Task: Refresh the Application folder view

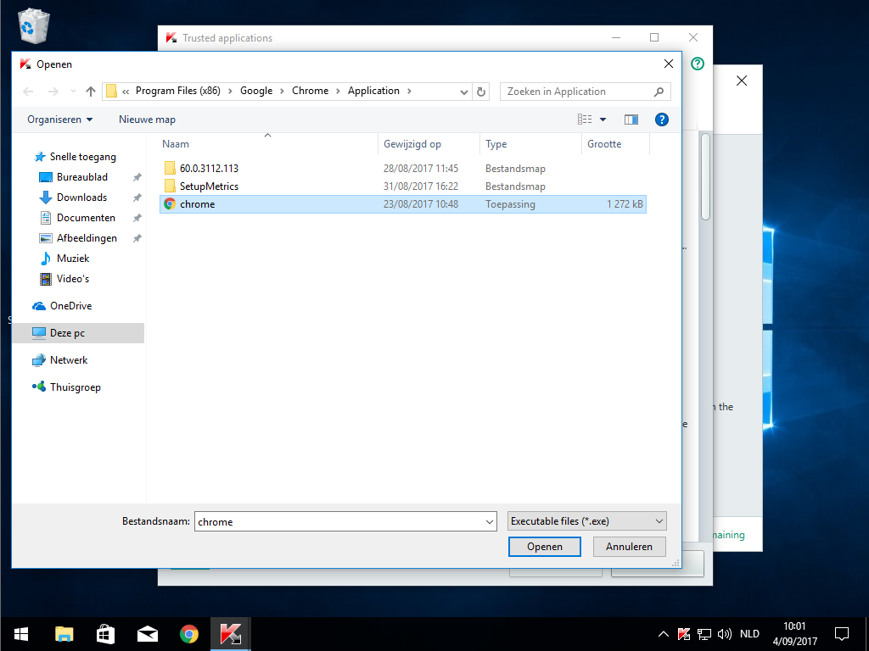Action: click(481, 92)
